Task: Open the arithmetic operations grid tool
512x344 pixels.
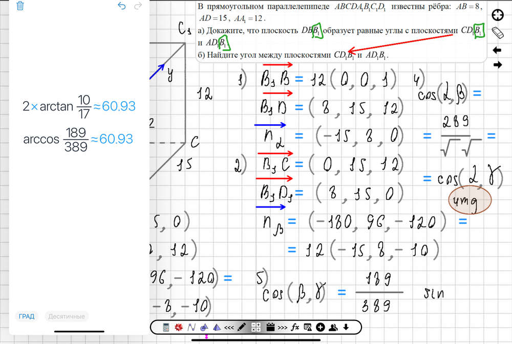Action: (257, 327)
